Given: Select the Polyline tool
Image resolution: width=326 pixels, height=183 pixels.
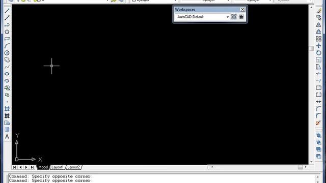Looking at the screenshot, I should (7, 25).
